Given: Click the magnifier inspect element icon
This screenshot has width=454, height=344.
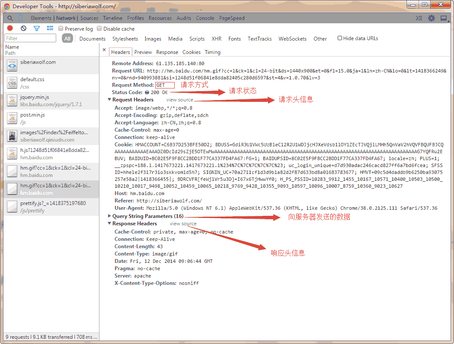Looking at the screenshot, I should click(x=10, y=18).
